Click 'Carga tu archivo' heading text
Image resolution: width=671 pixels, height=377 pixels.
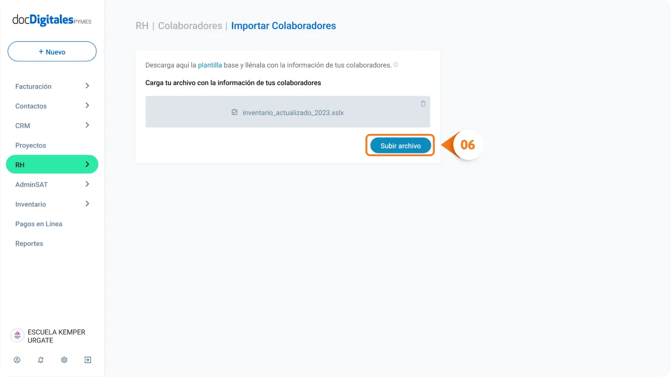tap(233, 83)
